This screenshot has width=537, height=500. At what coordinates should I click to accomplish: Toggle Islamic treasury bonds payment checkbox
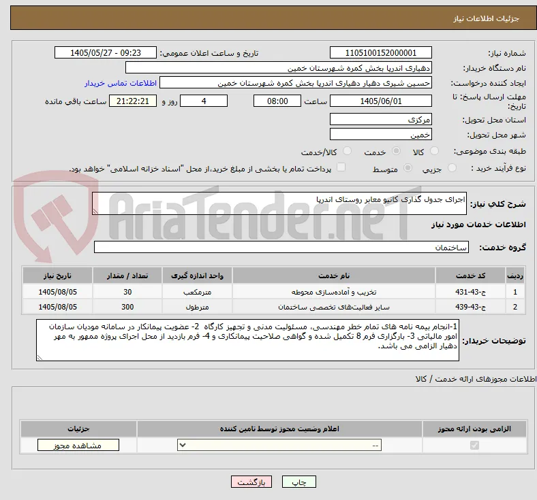341,167
